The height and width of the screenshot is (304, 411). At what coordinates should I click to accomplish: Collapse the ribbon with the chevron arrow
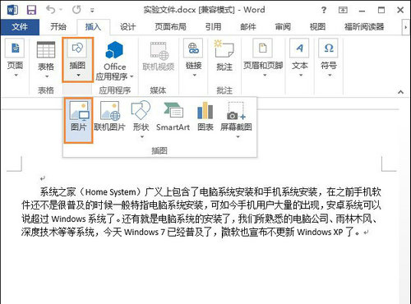400,92
